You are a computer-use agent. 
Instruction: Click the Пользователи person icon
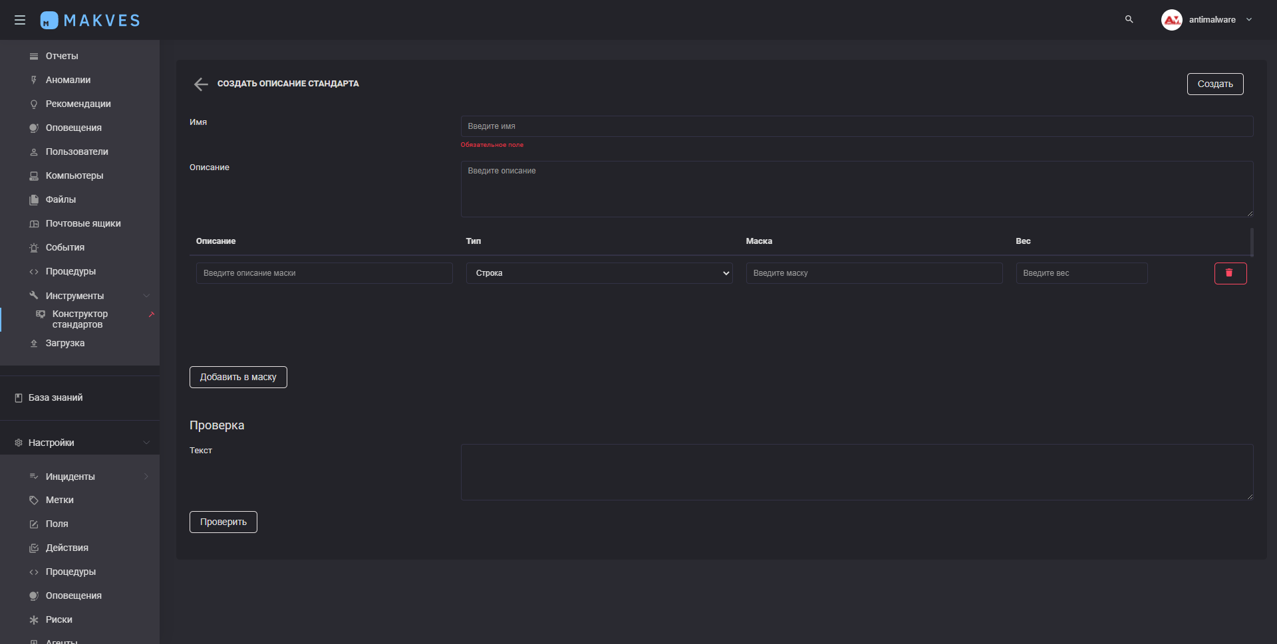34,152
